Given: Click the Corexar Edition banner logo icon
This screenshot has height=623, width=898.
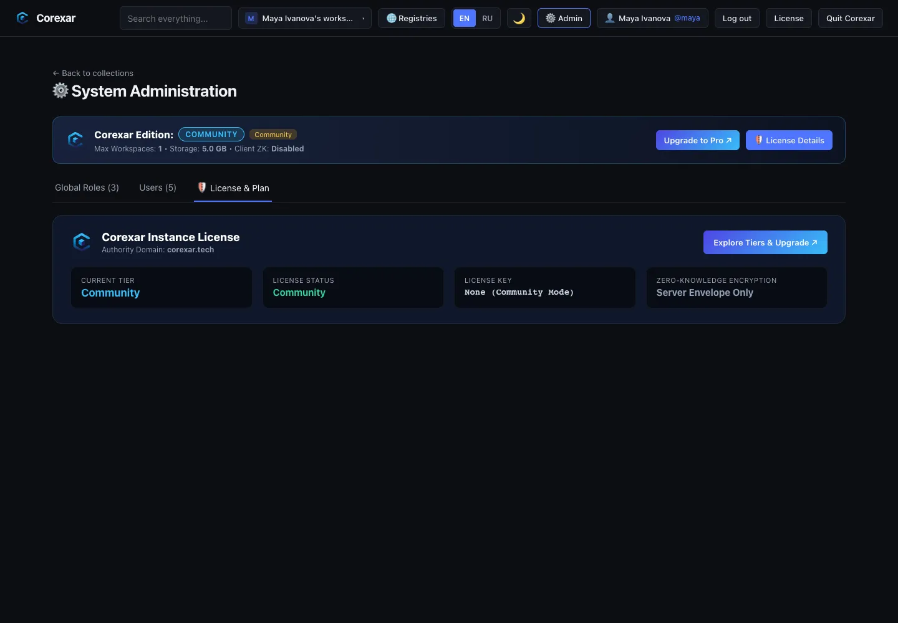Looking at the screenshot, I should click(x=75, y=140).
